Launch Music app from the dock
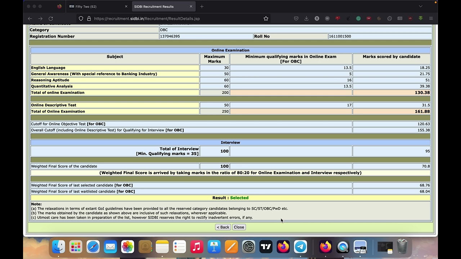461x259 pixels. tap(197, 247)
